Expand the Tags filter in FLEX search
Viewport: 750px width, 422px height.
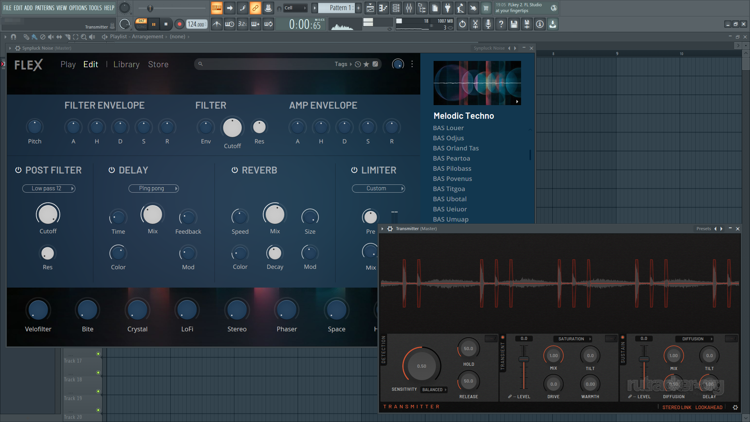(x=343, y=64)
